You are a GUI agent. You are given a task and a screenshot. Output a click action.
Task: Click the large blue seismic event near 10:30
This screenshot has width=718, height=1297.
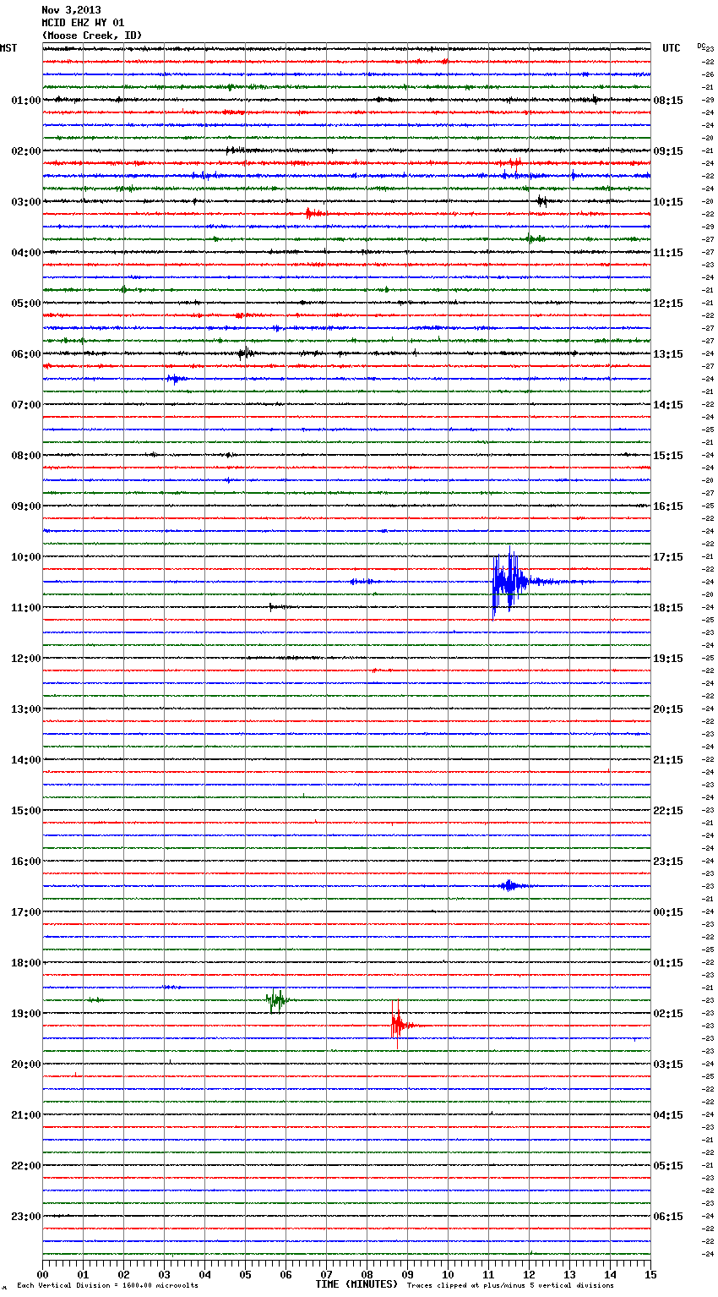(x=510, y=582)
